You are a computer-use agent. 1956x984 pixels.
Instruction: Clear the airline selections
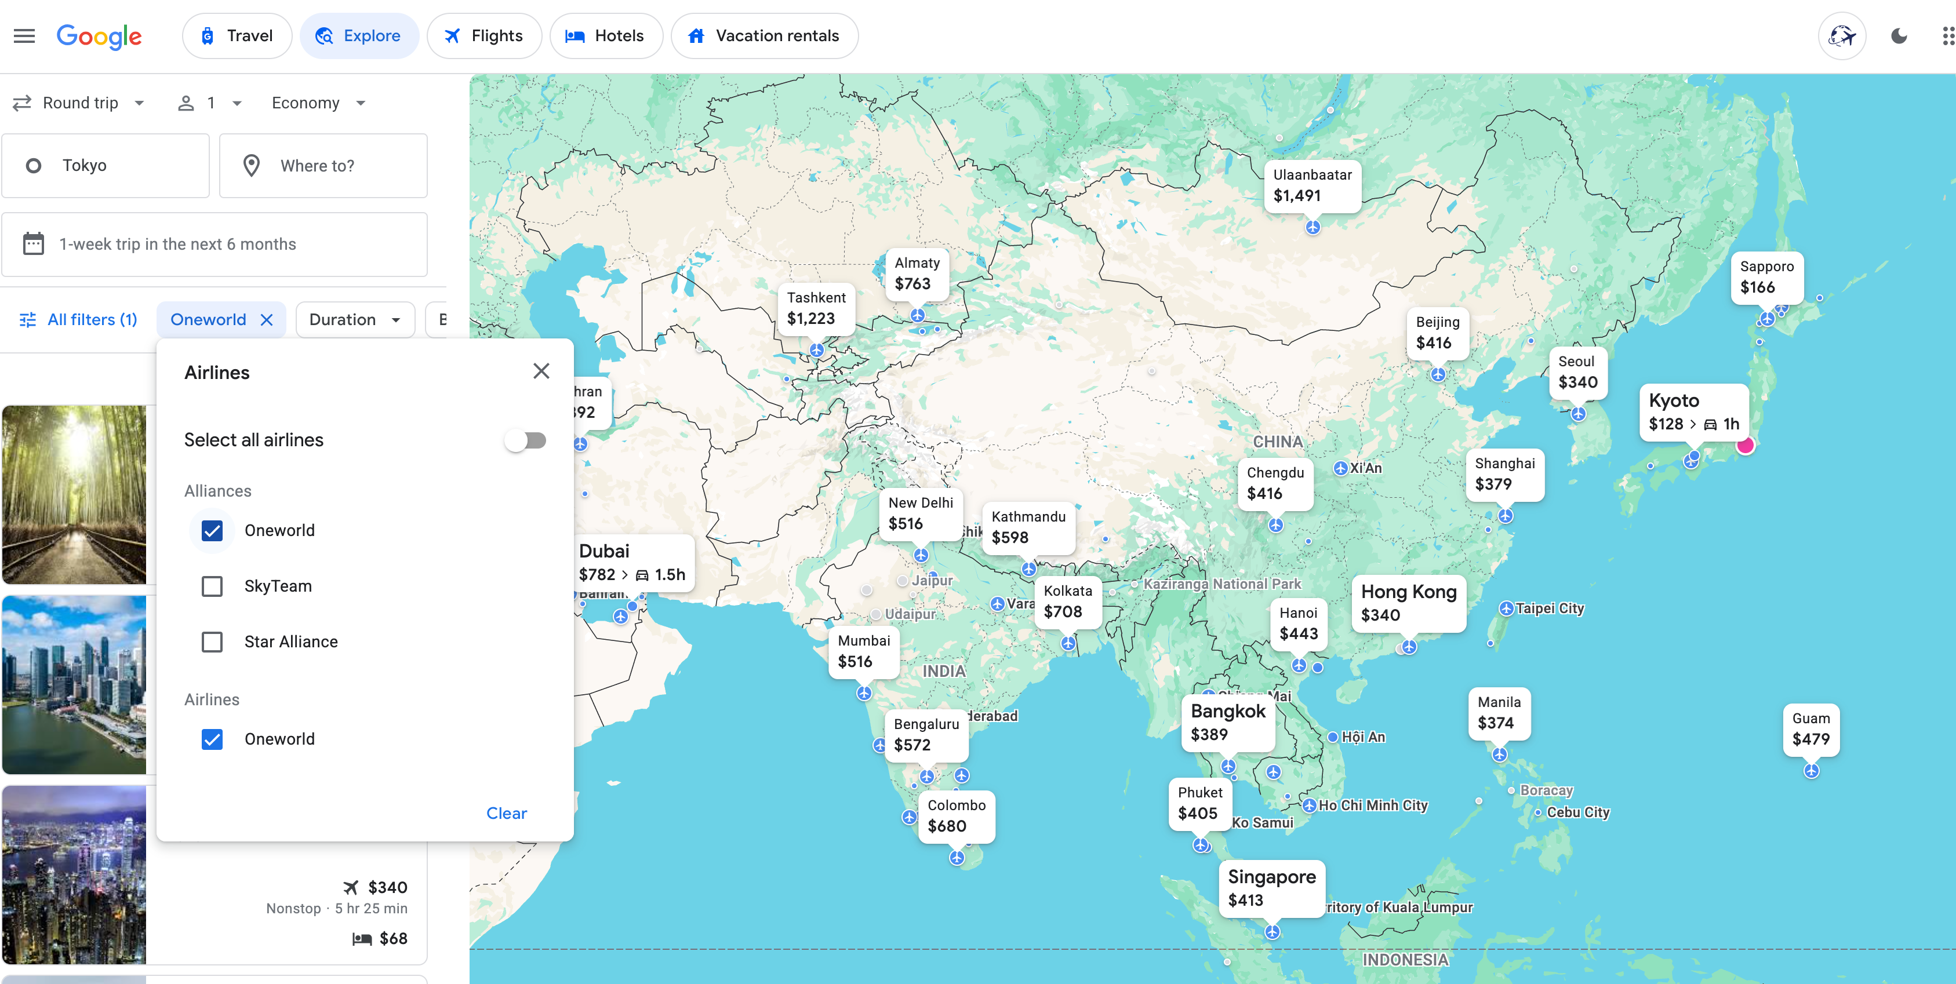click(x=507, y=813)
